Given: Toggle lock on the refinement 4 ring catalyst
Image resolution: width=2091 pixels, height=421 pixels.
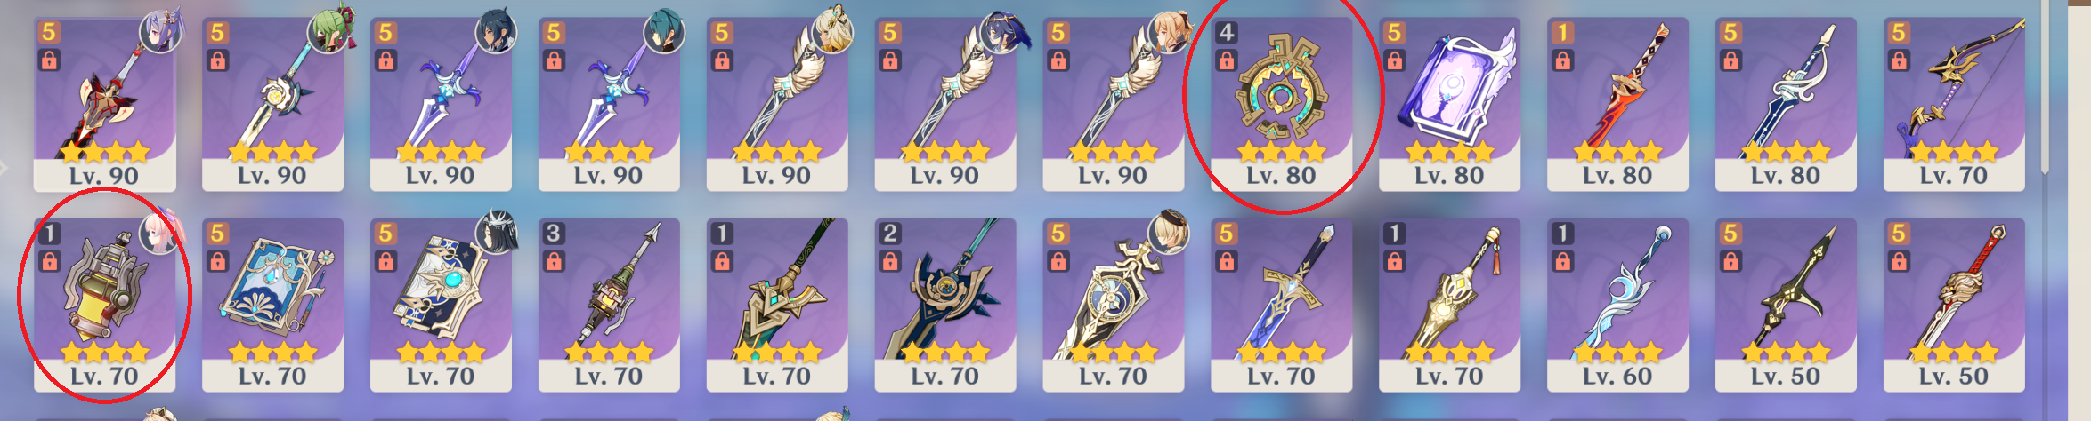Looking at the screenshot, I should coord(1227,60).
